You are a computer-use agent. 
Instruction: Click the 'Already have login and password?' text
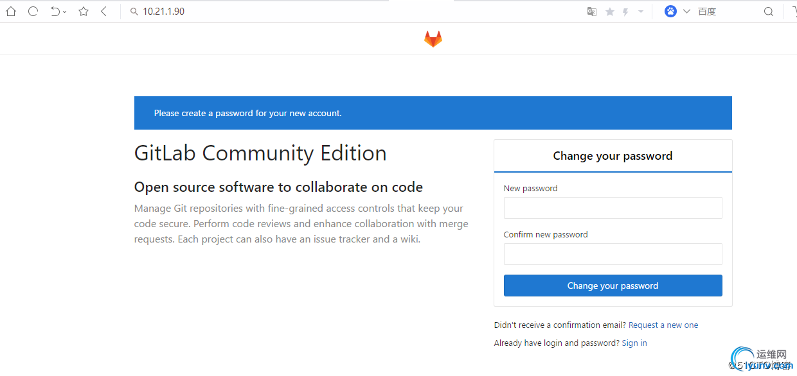[557, 343]
